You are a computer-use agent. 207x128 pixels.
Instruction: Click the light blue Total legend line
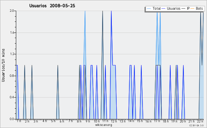tap(149, 9)
